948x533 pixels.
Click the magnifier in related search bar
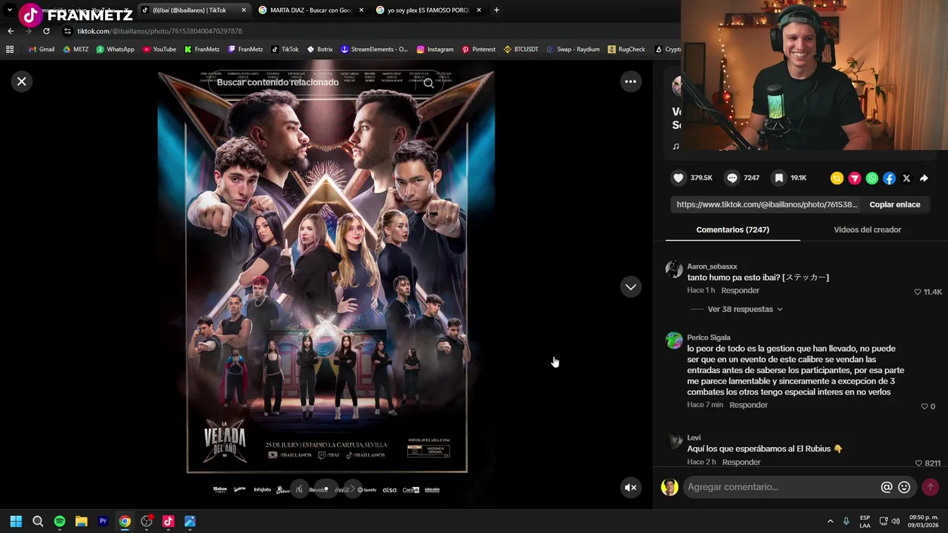tap(429, 83)
